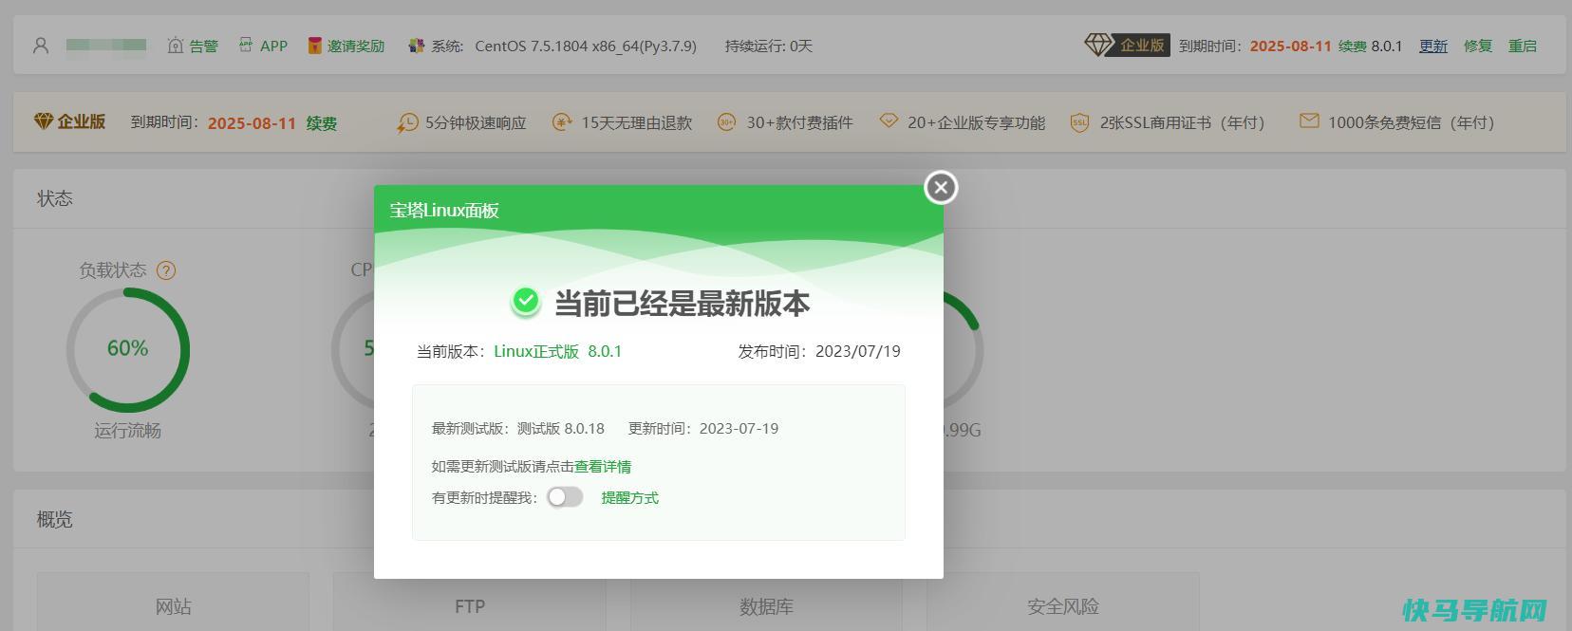Open the 告警 alarm bell icon
This screenshot has width=1572, height=631.
[176, 46]
